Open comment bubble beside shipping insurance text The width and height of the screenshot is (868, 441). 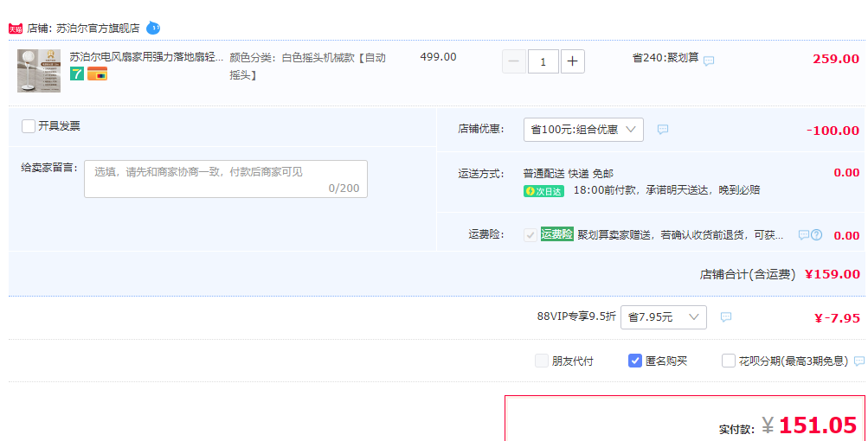(804, 234)
